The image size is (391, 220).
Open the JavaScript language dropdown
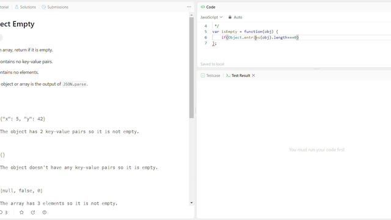(x=211, y=17)
